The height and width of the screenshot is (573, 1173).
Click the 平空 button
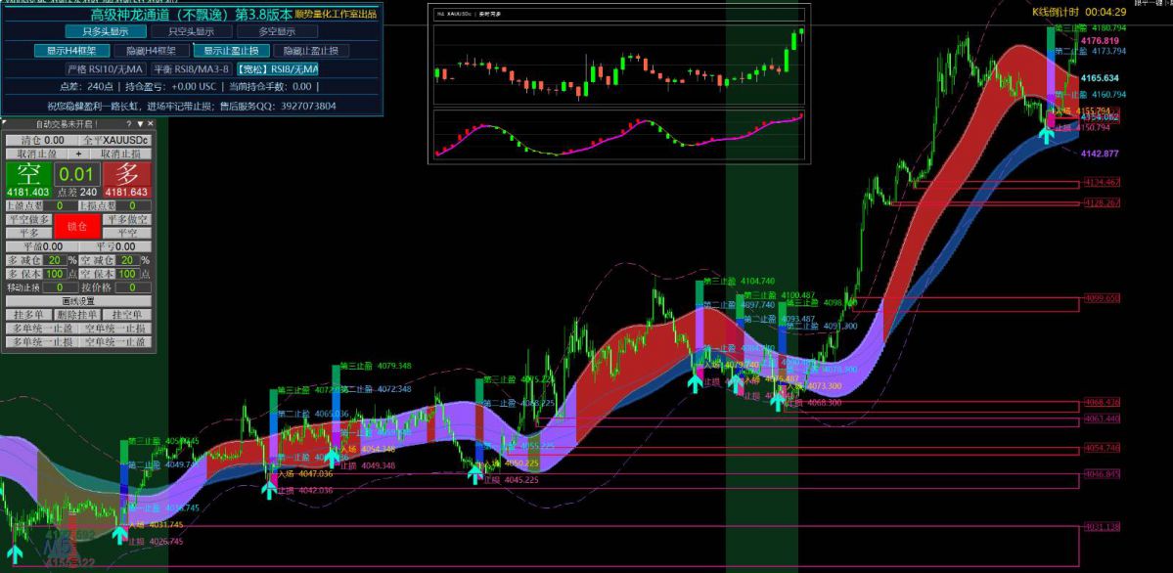(x=127, y=233)
